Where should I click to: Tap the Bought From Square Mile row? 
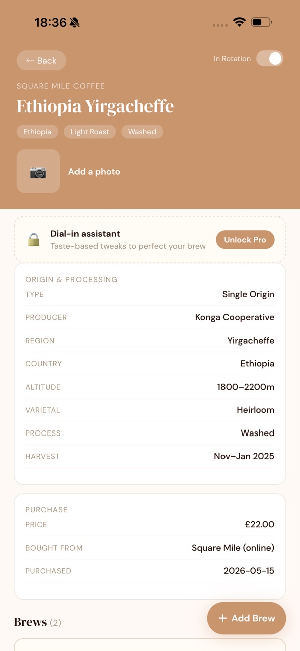pyautogui.click(x=150, y=548)
